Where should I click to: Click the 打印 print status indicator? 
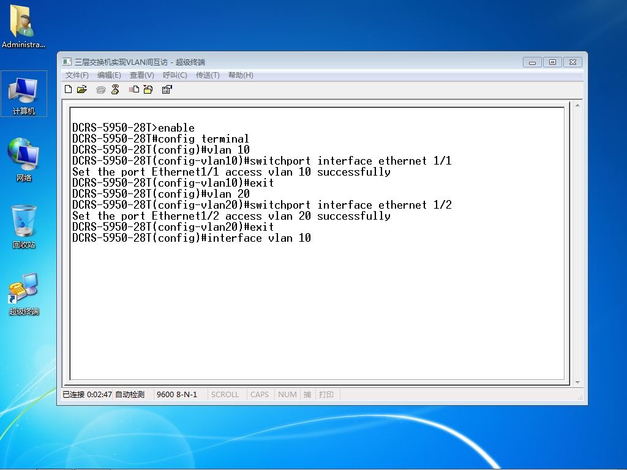point(326,395)
